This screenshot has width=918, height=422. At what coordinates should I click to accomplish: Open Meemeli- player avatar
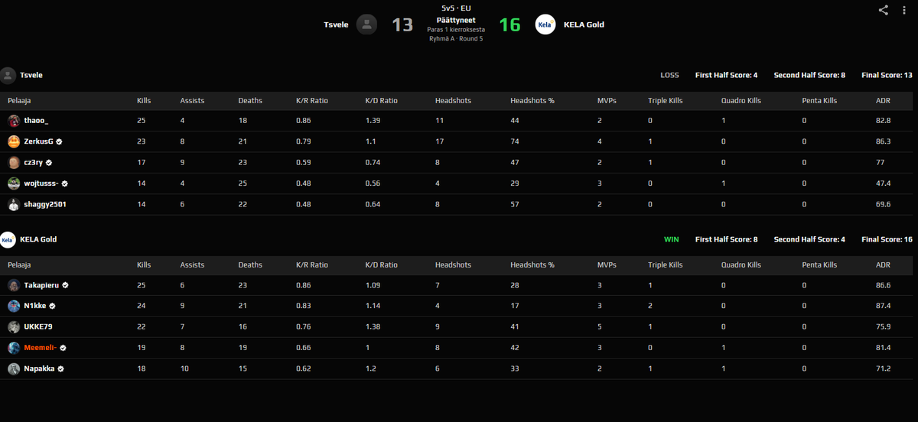pos(14,348)
